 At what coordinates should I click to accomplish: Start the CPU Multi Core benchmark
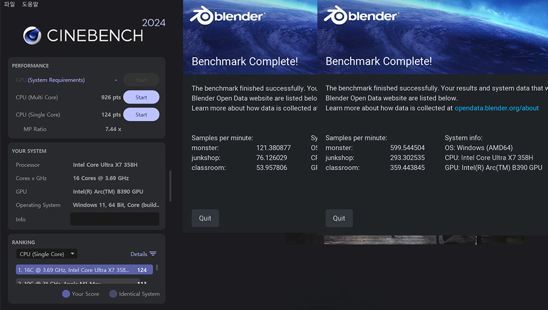click(141, 97)
